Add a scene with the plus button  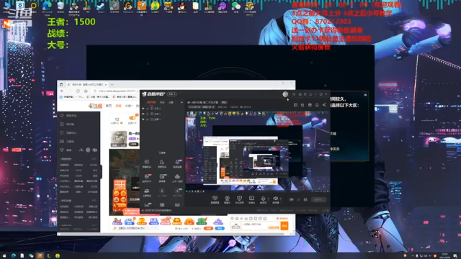[182, 102]
